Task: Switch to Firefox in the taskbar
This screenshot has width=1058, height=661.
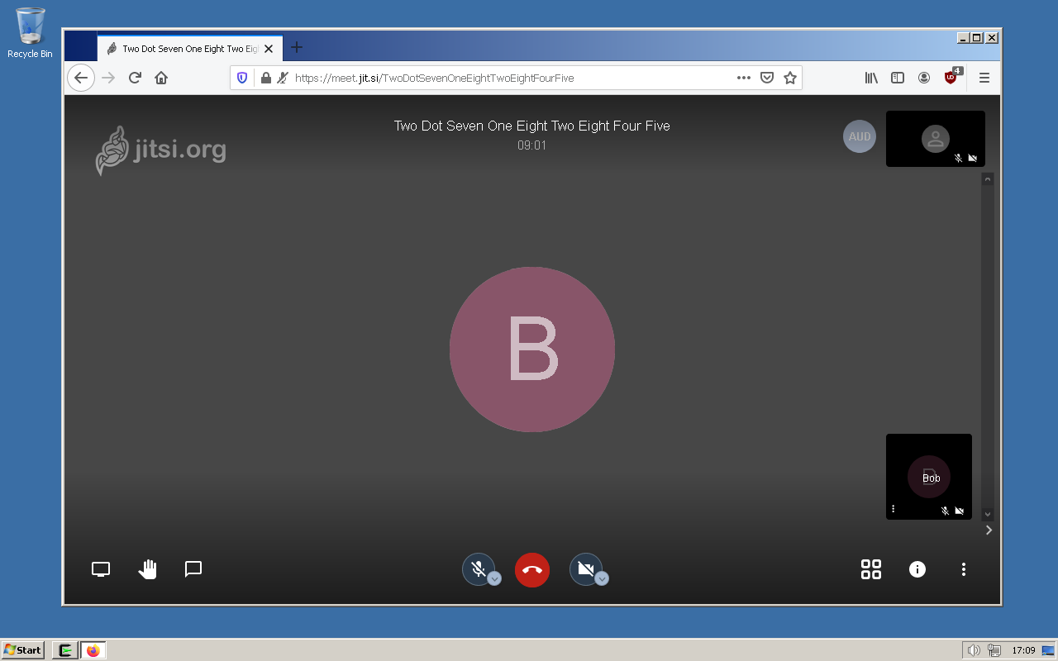Action: pyautogui.click(x=93, y=650)
